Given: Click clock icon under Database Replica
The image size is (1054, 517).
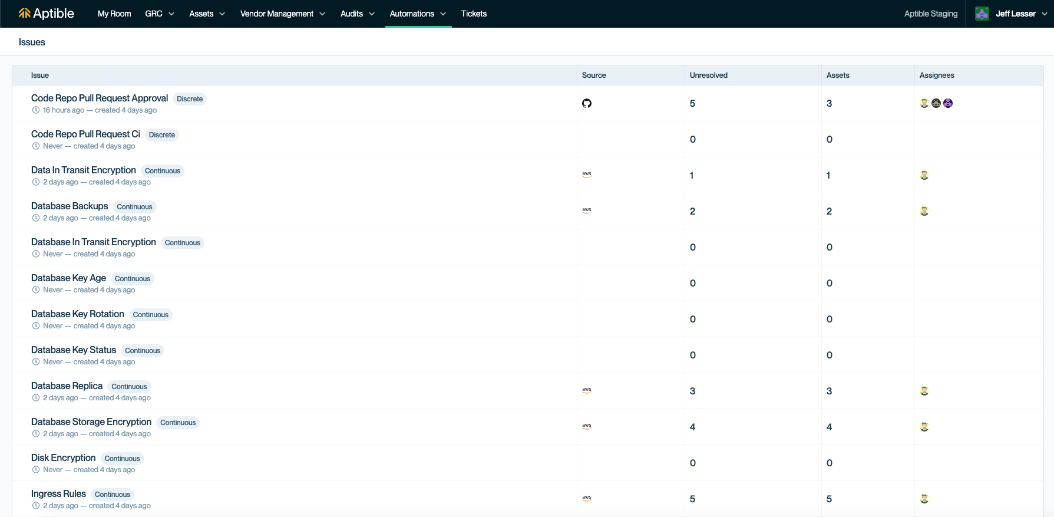Looking at the screenshot, I should pos(36,398).
